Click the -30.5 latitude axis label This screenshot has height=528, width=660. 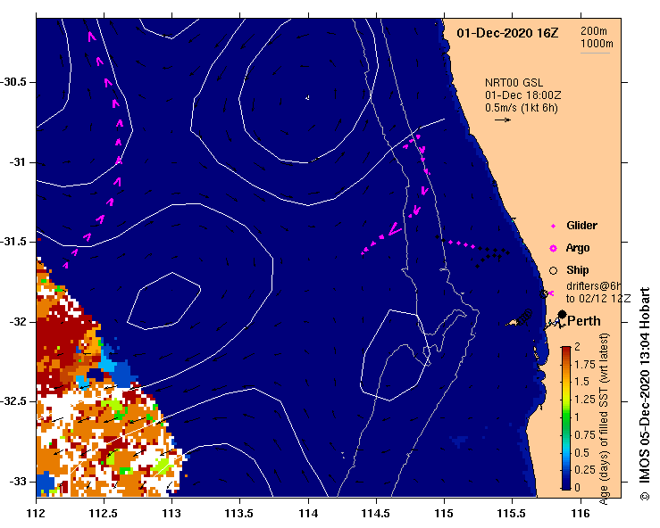pyautogui.click(x=14, y=82)
